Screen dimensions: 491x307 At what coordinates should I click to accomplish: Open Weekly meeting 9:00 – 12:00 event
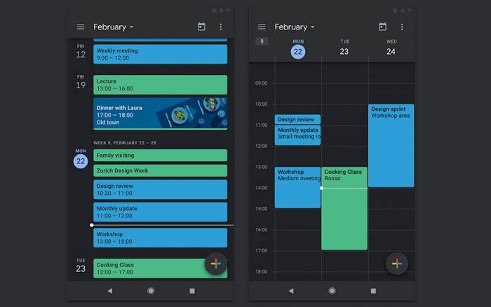pyautogui.click(x=161, y=54)
